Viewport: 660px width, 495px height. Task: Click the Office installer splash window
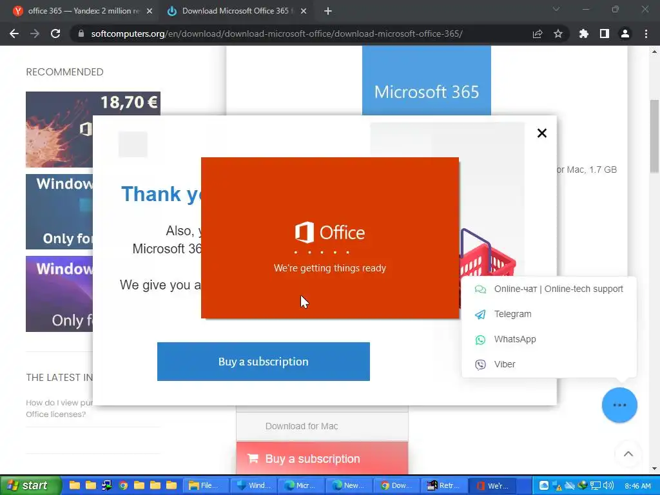[330, 238]
